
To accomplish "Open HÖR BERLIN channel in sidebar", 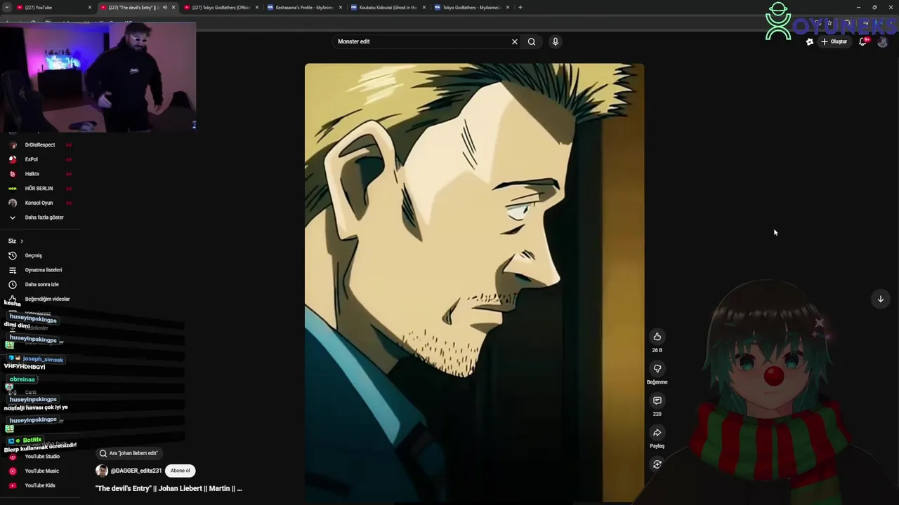I will 39,188.
